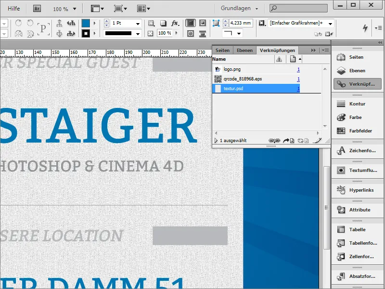Open Adobe Bridge with the Br icon
This screenshot has height=289, width=385.
37,9
